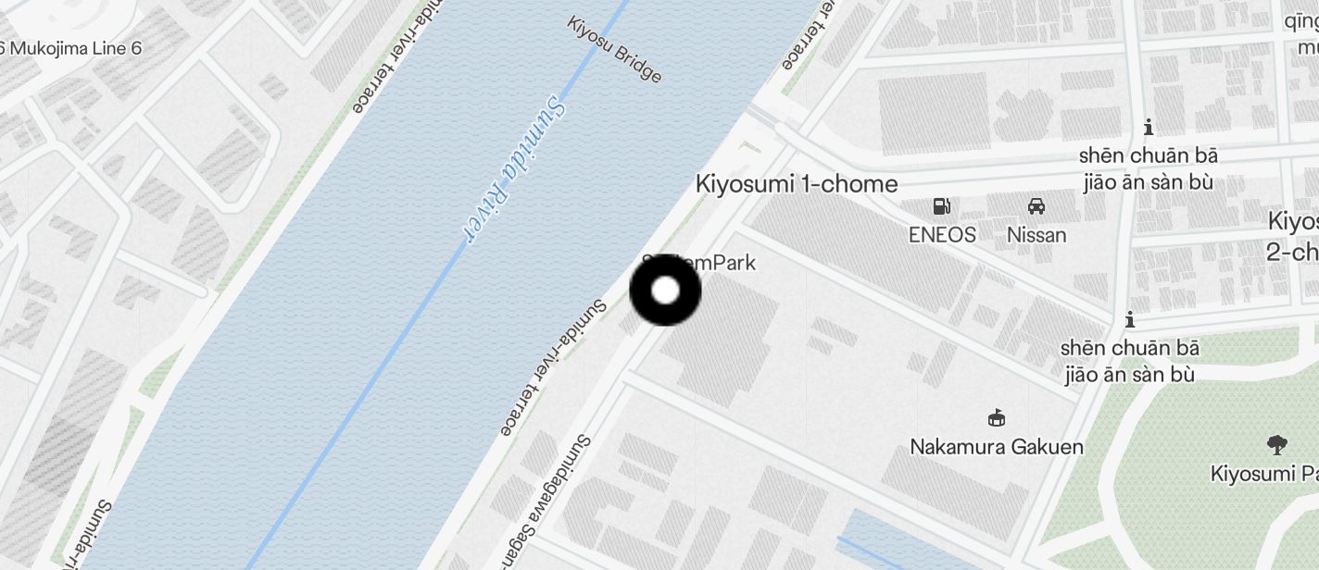Click the lower shēn chuān bā jiāo label
1319x570 pixels.
click(x=1129, y=362)
